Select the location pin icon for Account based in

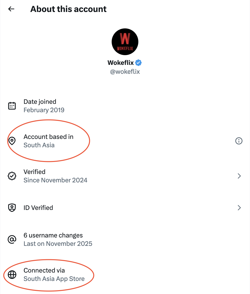point(12,141)
